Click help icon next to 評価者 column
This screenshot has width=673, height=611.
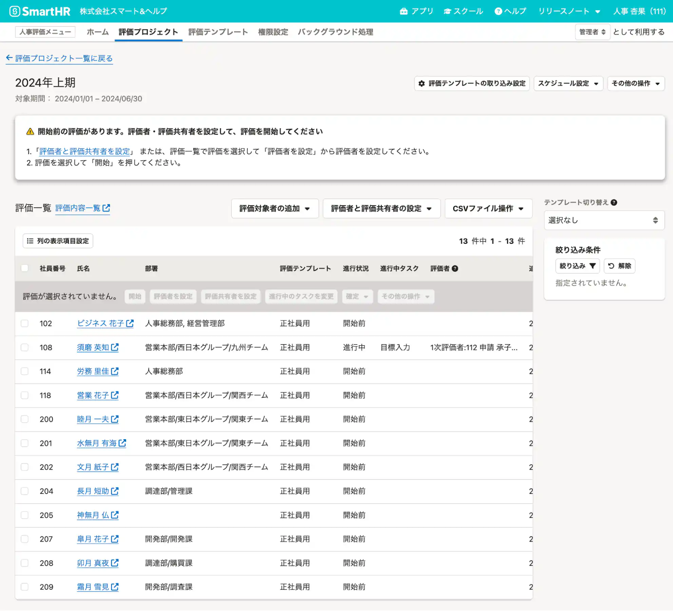(455, 268)
